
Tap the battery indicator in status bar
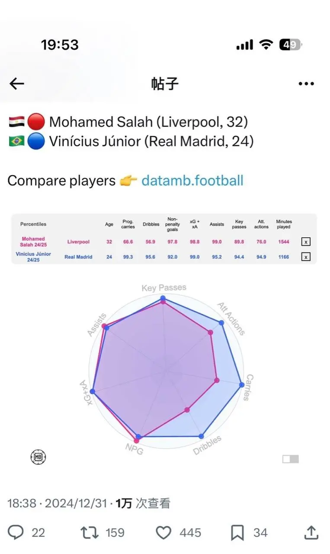click(x=290, y=45)
